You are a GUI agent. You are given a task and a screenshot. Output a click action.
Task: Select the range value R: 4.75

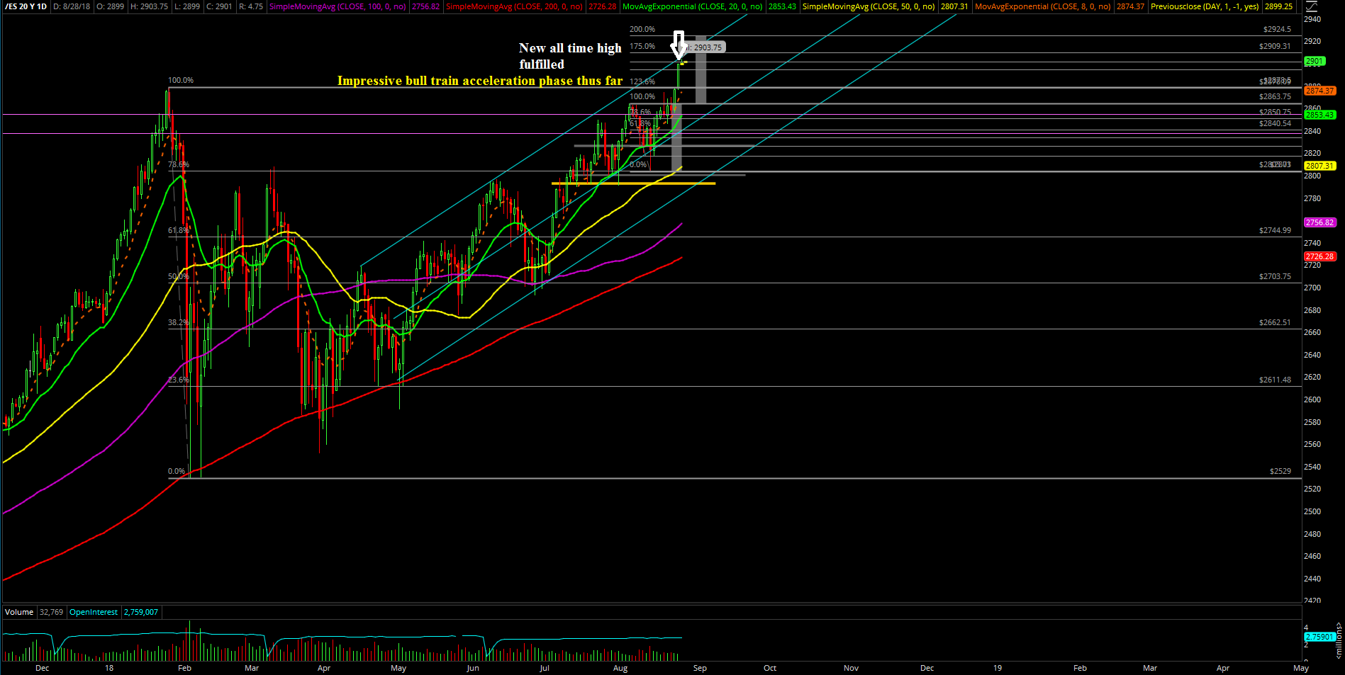(x=250, y=6)
